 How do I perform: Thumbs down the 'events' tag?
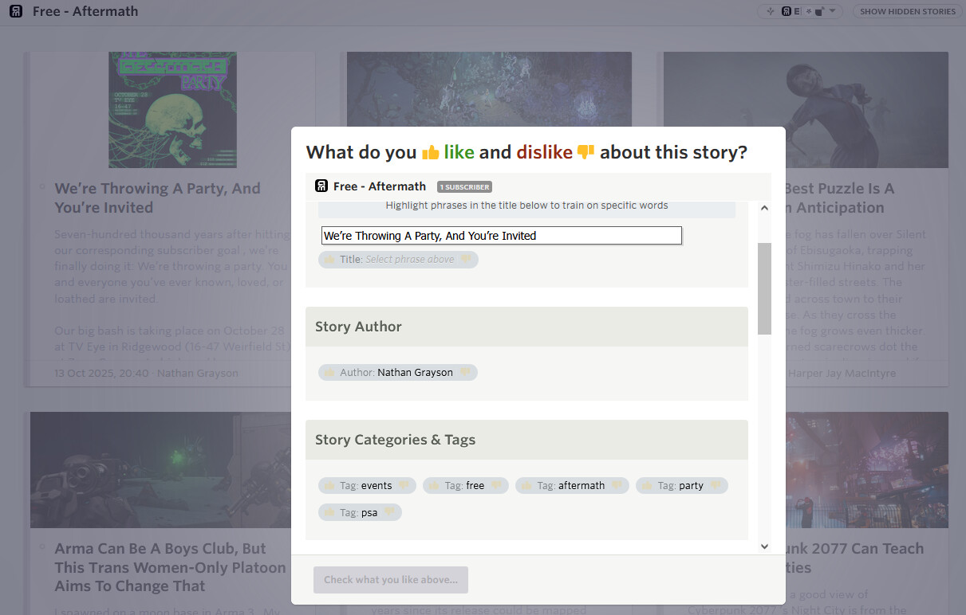pos(404,486)
